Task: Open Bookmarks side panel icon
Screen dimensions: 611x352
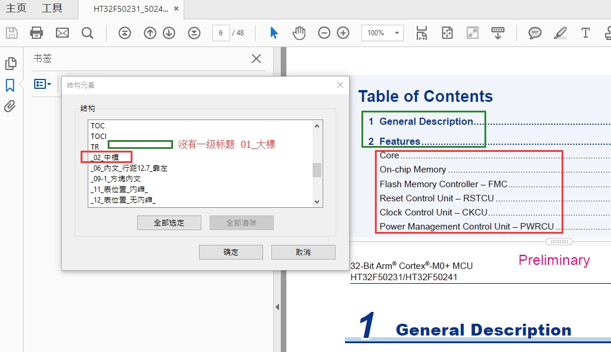Action: [10, 85]
